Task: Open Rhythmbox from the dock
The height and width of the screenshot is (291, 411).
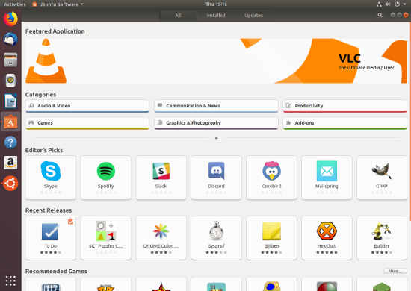Action: tap(10, 81)
